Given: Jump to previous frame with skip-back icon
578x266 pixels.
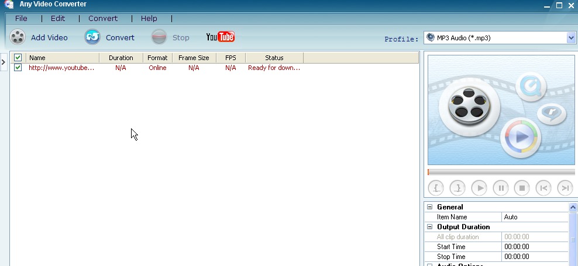Looking at the screenshot, I should click(x=543, y=188).
